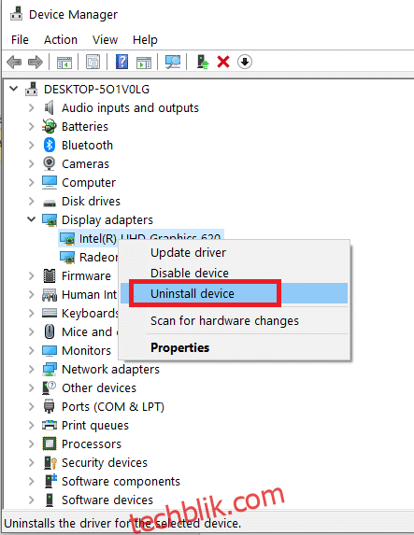Image resolution: width=414 pixels, height=535 pixels.
Task: Select the Monitors tree item
Action: (x=86, y=351)
